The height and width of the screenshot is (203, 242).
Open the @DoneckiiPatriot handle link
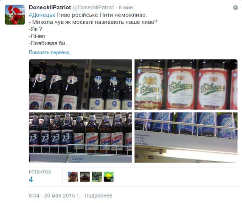coord(93,8)
